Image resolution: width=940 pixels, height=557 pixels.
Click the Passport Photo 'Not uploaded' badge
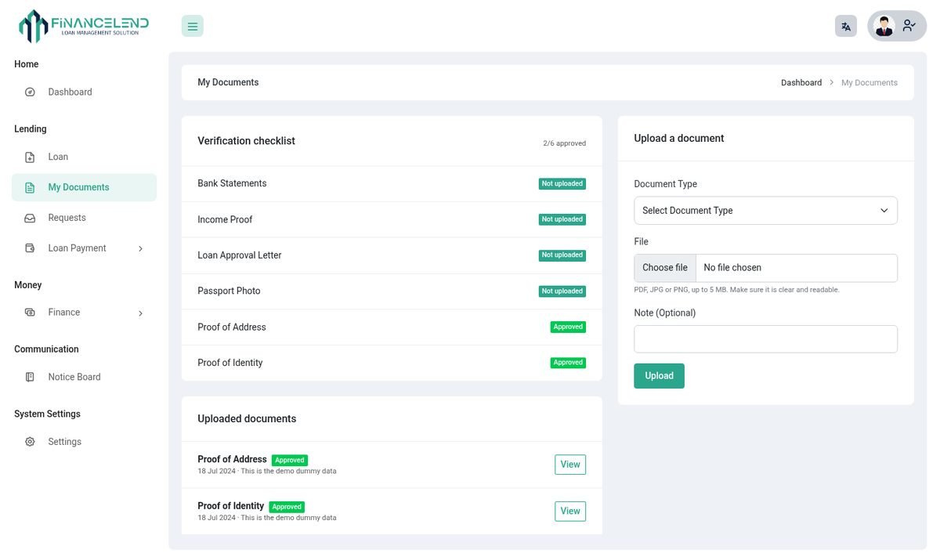click(562, 291)
